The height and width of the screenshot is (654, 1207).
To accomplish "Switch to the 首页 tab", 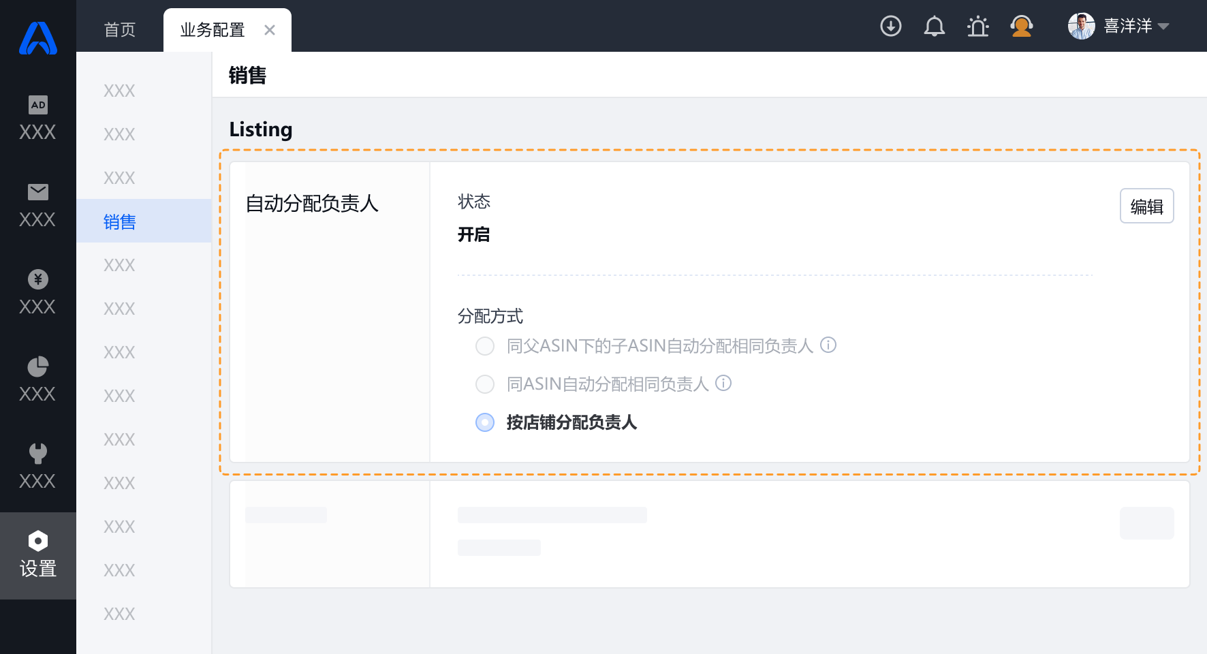I will [120, 30].
